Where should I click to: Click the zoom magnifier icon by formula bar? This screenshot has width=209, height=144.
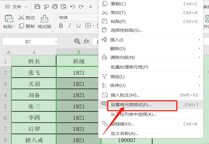click(77, 41)
